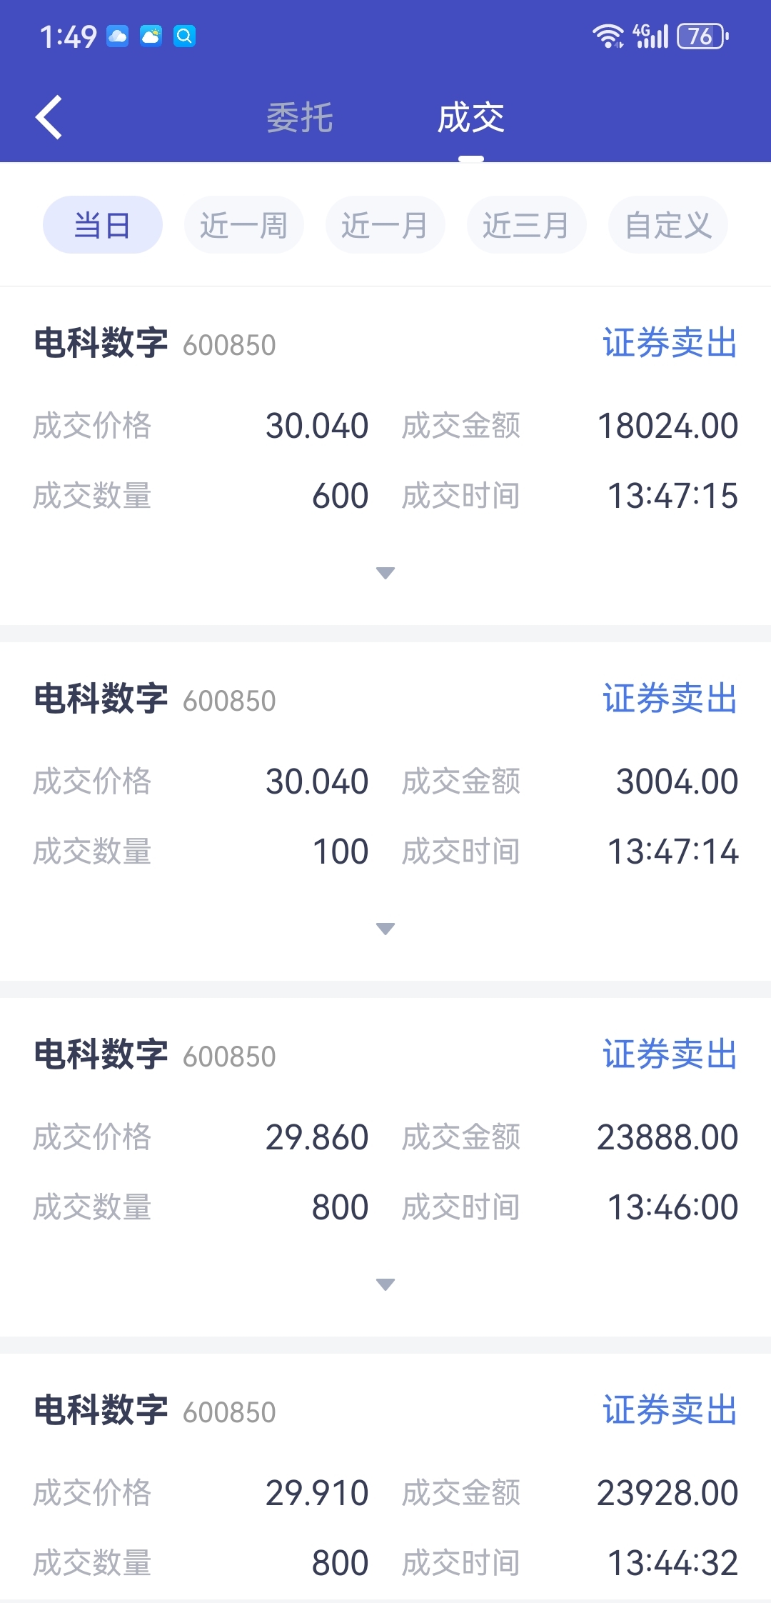Tap 电科数字 name on 23888.00 trade

click(101, 1054)
